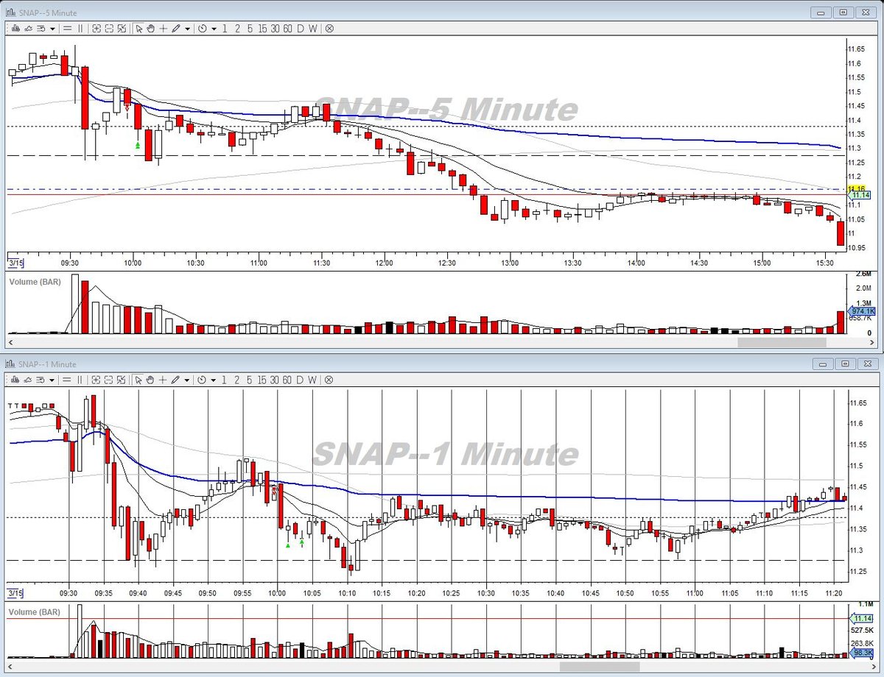Activate pointer tool in 5 Minute toolbar

point(138,29)
